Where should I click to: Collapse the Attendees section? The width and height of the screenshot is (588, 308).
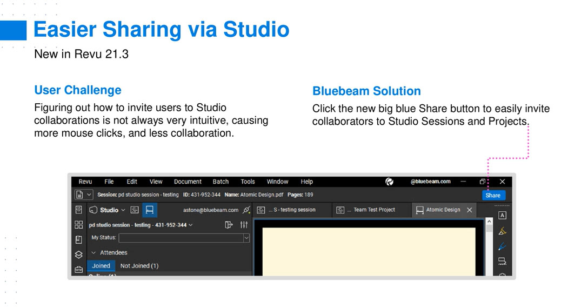pyautogui.click(x=93, y=252)
